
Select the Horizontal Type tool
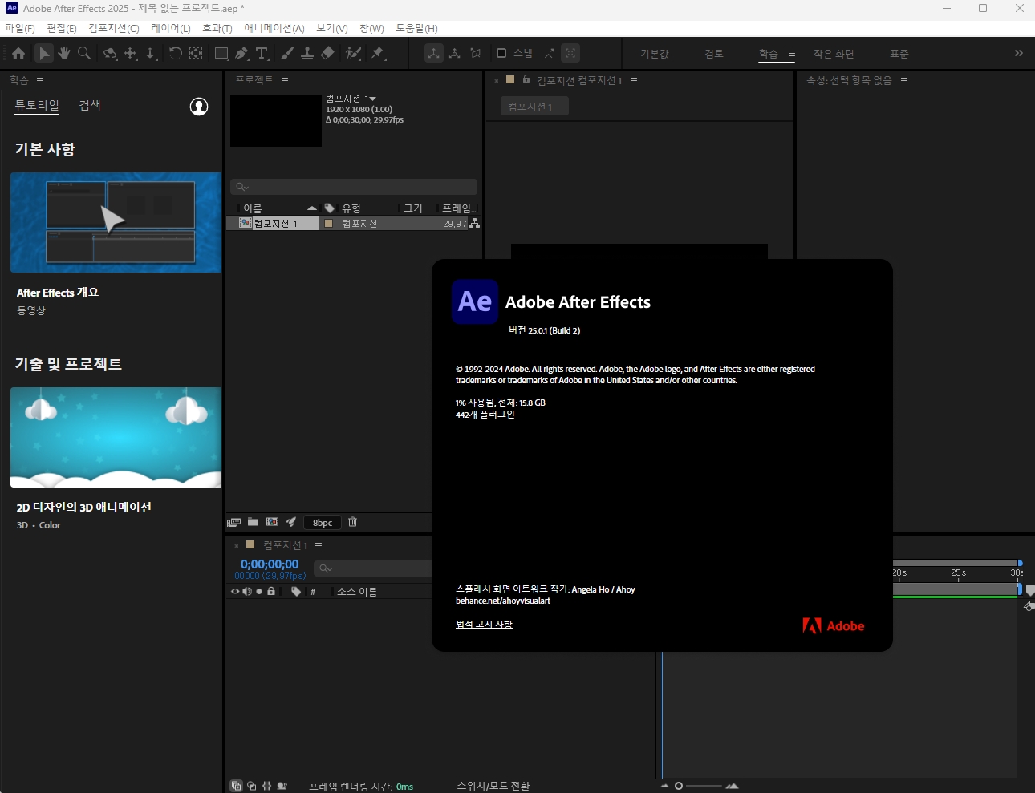point(262,54)
